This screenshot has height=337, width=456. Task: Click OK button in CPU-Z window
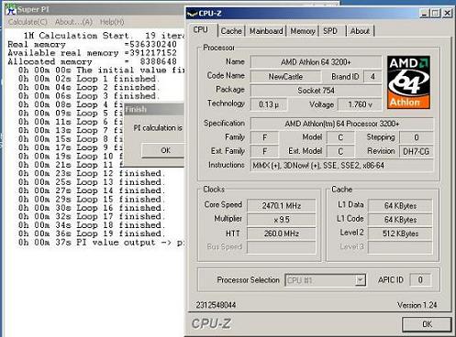[427, 324]
